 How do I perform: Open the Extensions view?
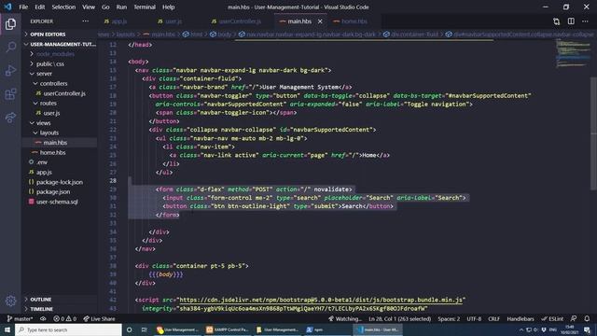10,94
